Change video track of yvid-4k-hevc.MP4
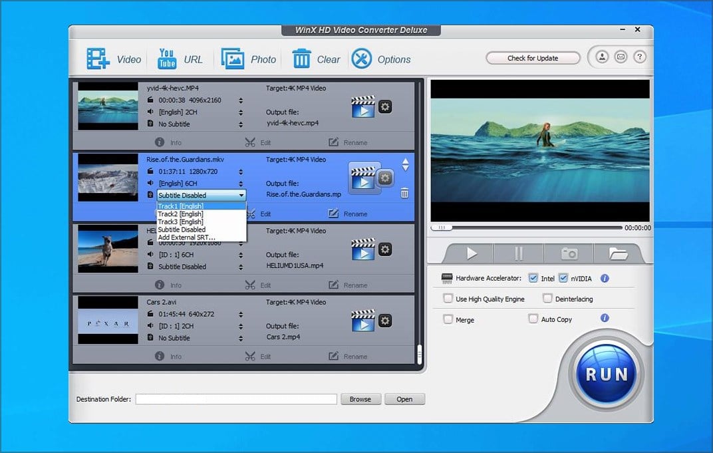 241,100
